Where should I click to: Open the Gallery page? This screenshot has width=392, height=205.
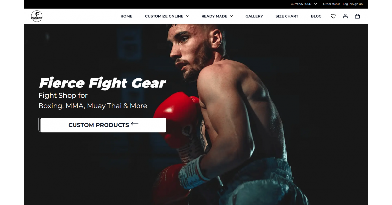click(x=254, y=16)
